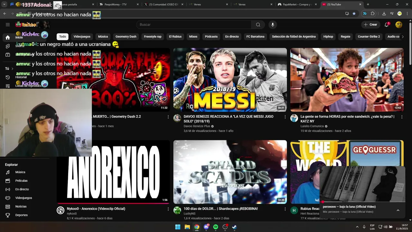
Task: Click the install app icon in address bar
Action: (347, 14)
